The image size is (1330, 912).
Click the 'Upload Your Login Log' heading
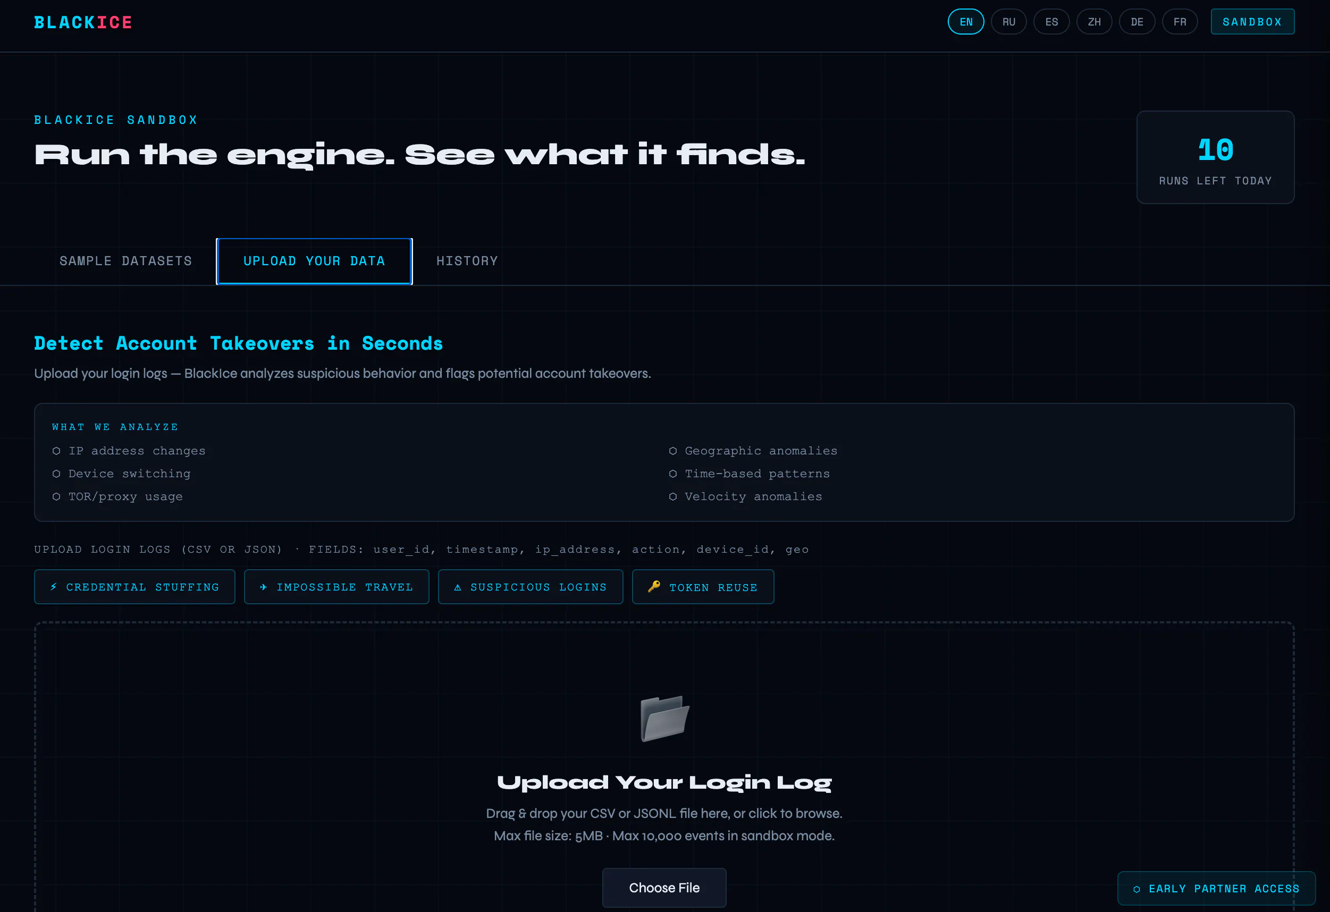664,783
